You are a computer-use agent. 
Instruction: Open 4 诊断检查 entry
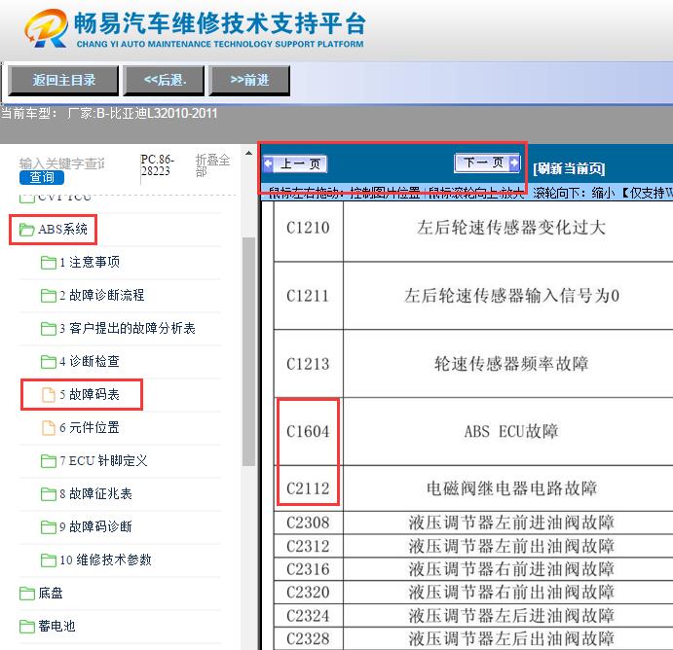[90, 361]
